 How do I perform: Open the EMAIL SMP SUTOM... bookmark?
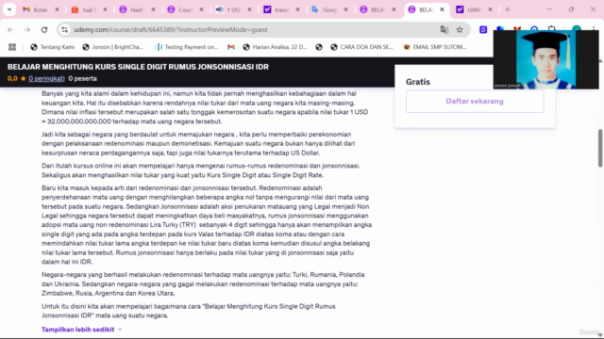point(435,47)
